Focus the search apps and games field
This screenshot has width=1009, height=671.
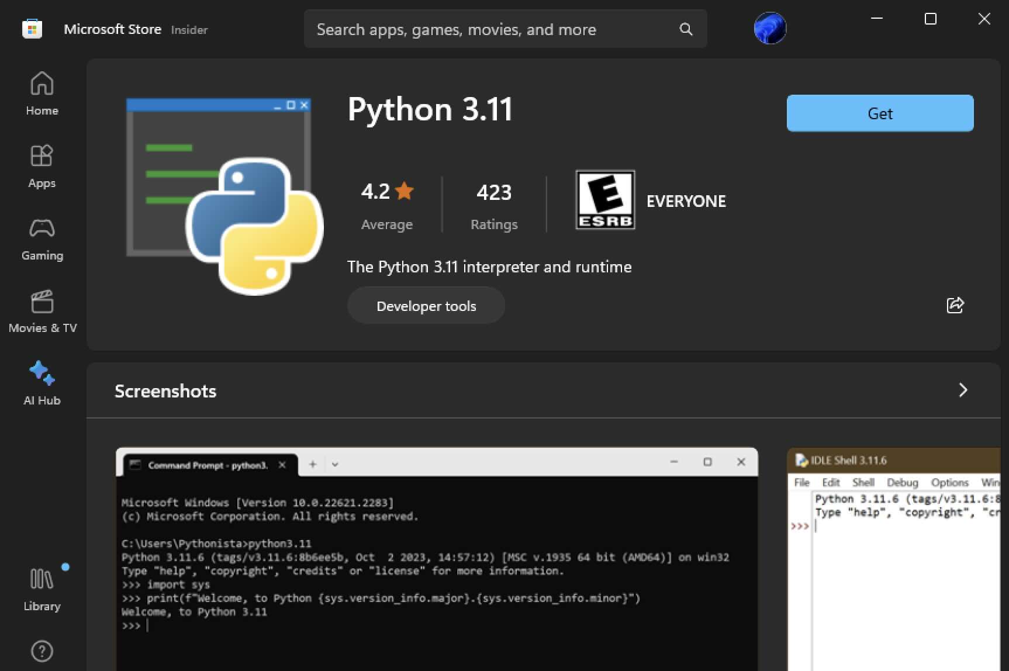[505, 29]
